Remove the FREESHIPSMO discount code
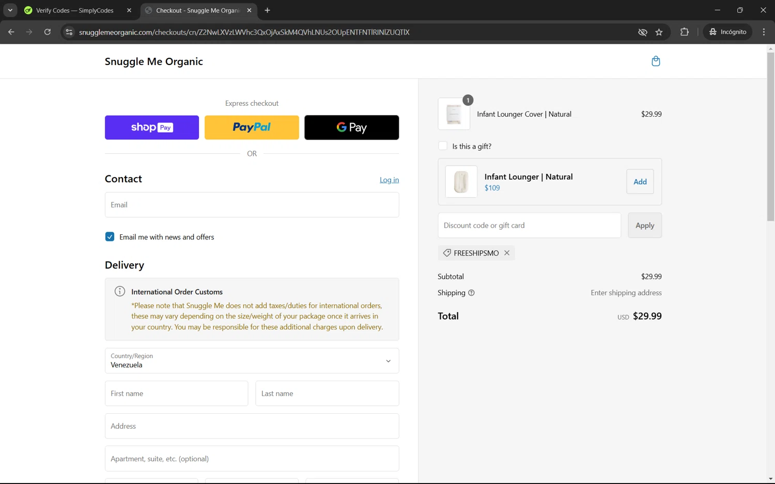 point(507,253)
